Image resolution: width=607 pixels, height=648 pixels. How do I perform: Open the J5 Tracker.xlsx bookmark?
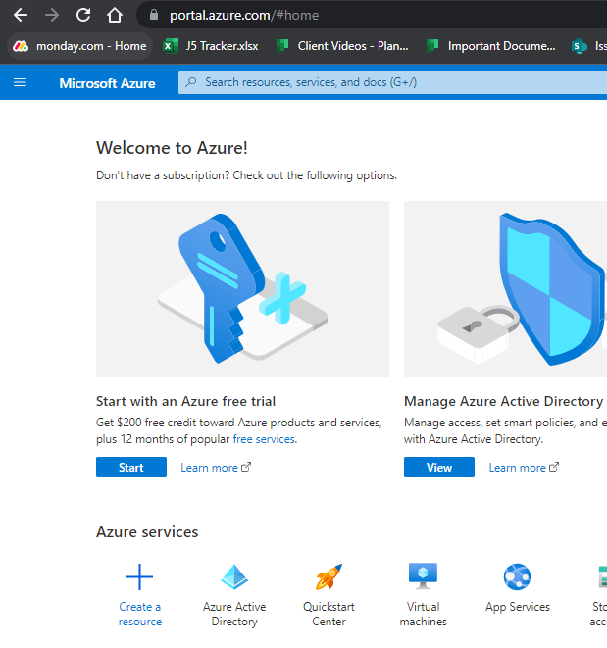coord(211,46)
